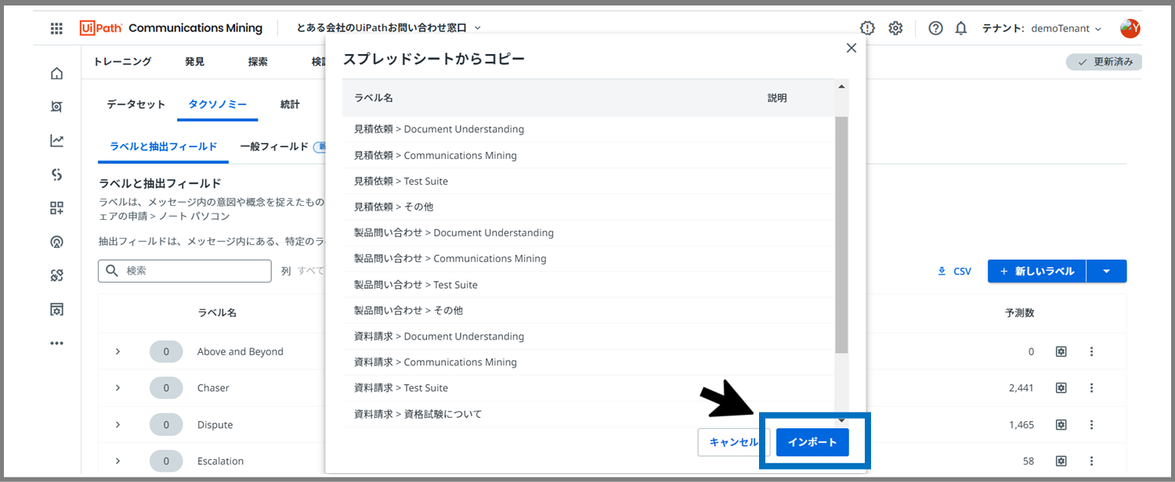
Task: Click the 検索 search input field
Action: point(185,271)
